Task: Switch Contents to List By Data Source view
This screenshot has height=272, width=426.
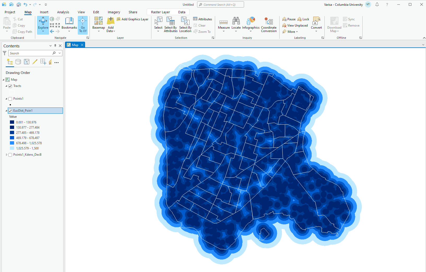Action: click(18, 62)
